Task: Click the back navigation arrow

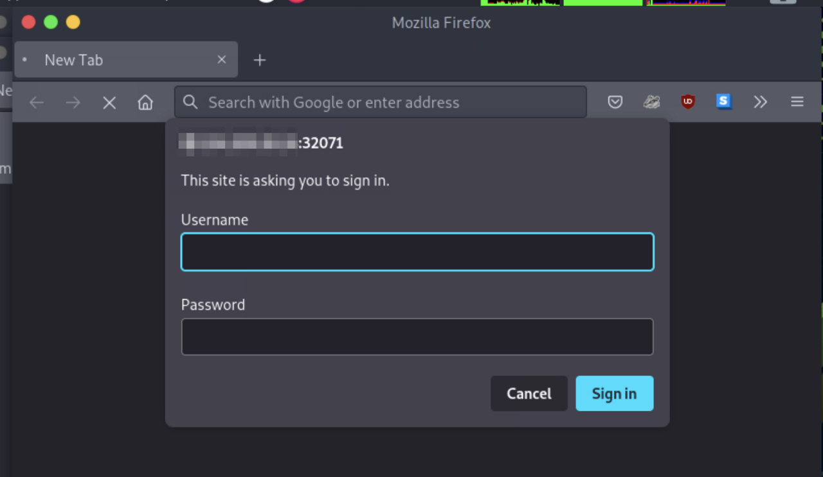Action: (x=37, y=102)
